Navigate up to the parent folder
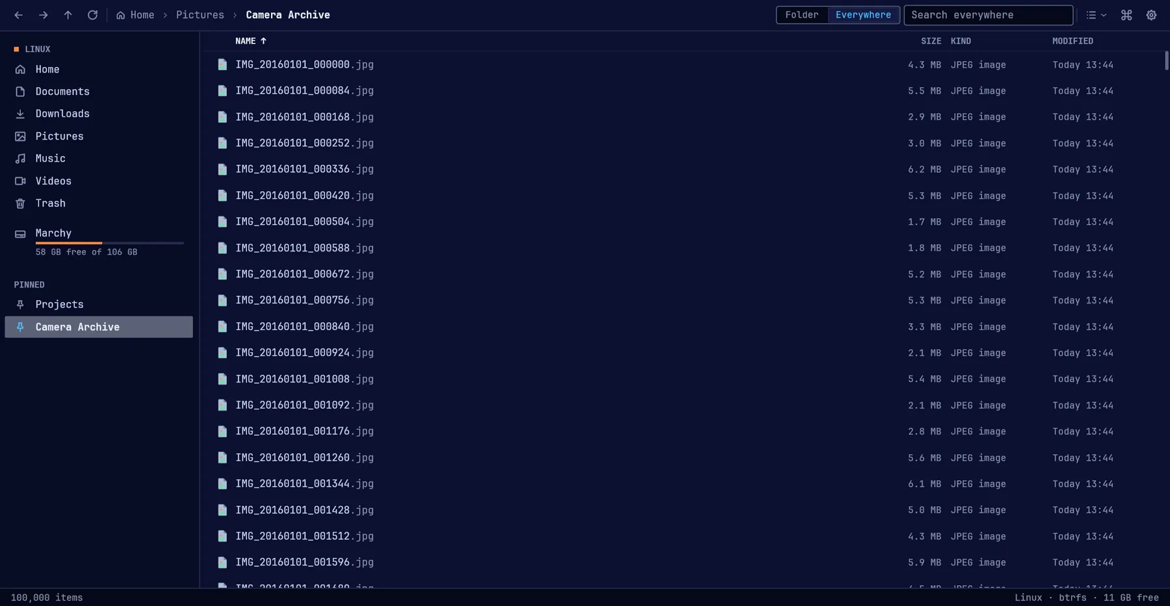Image resolution: width=1170 pixels, height=606 pixels. [68, 15]
